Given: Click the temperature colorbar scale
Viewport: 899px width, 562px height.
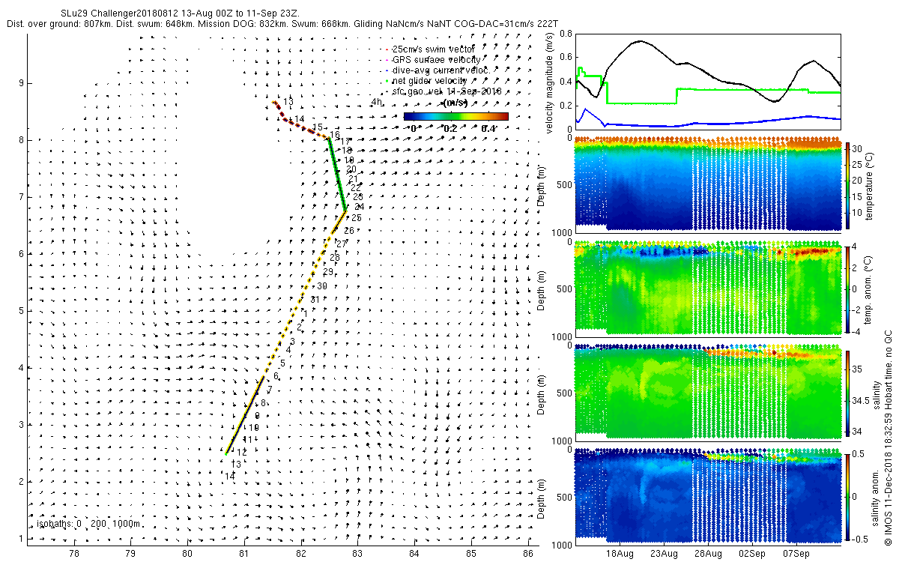Looking at the screenshot, I should [x=847, y=185].
